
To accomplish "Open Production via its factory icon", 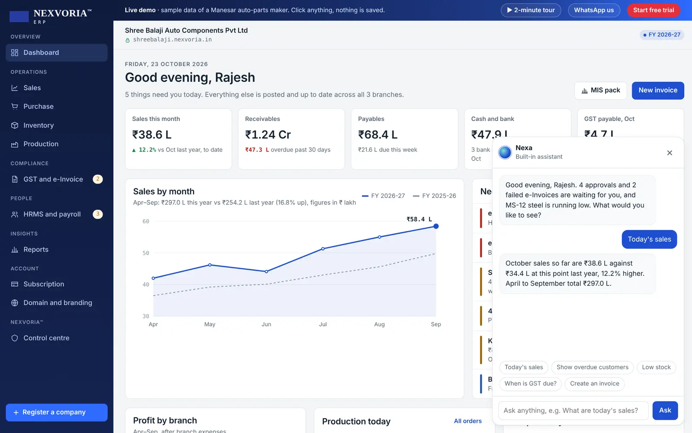I will point(15,144).
